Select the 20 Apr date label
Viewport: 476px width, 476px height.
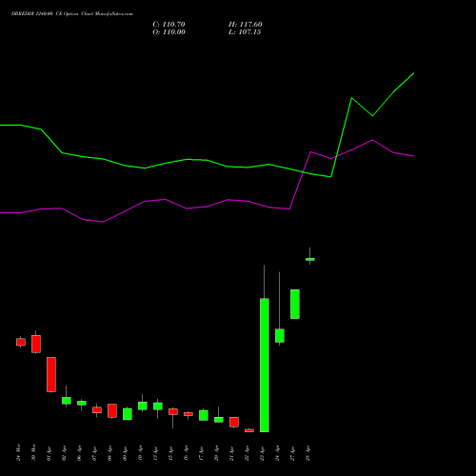coord(216,453)
